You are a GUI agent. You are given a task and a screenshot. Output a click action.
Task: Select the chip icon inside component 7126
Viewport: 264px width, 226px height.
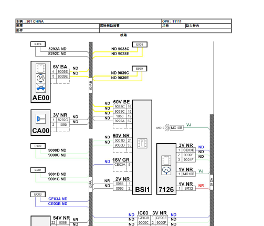[166, 160]
